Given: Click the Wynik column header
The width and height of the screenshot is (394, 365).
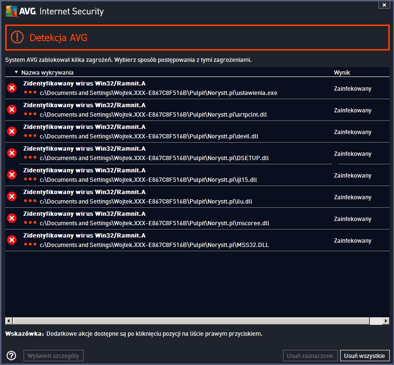Looking at the screenshot, I should [342, 73].
